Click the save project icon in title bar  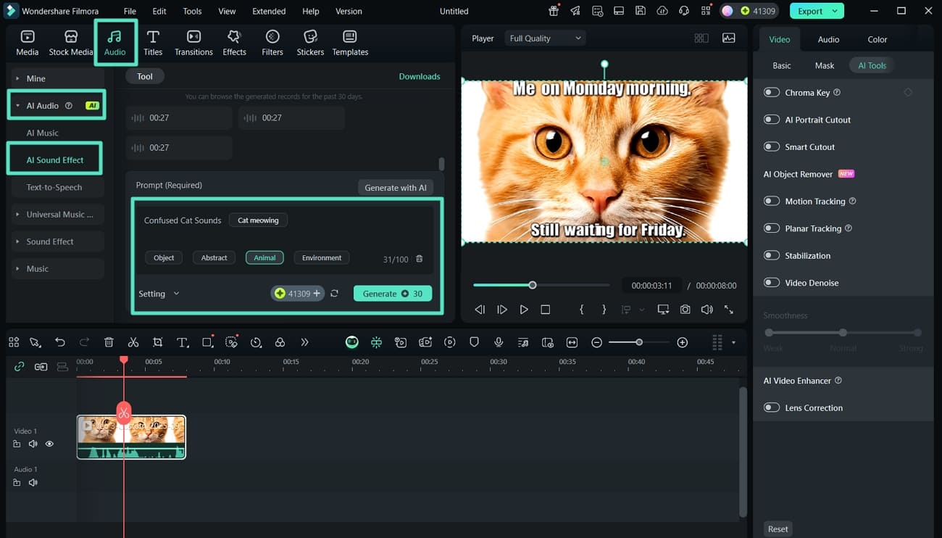tap(641, 11)
